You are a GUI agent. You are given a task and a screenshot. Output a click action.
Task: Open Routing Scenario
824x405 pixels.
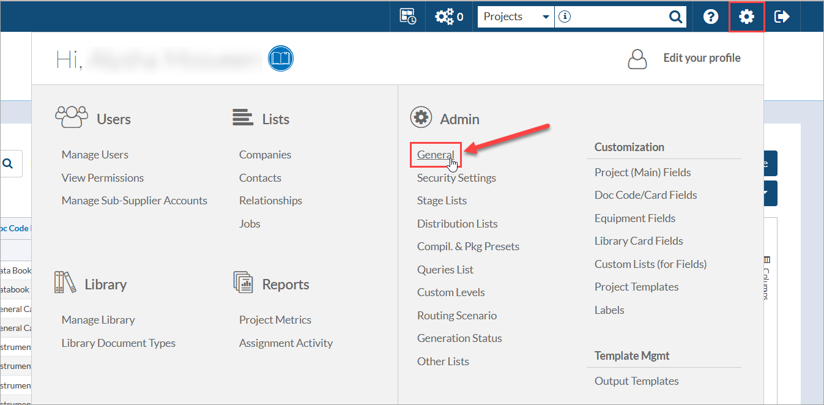click(x=457, y=316)
